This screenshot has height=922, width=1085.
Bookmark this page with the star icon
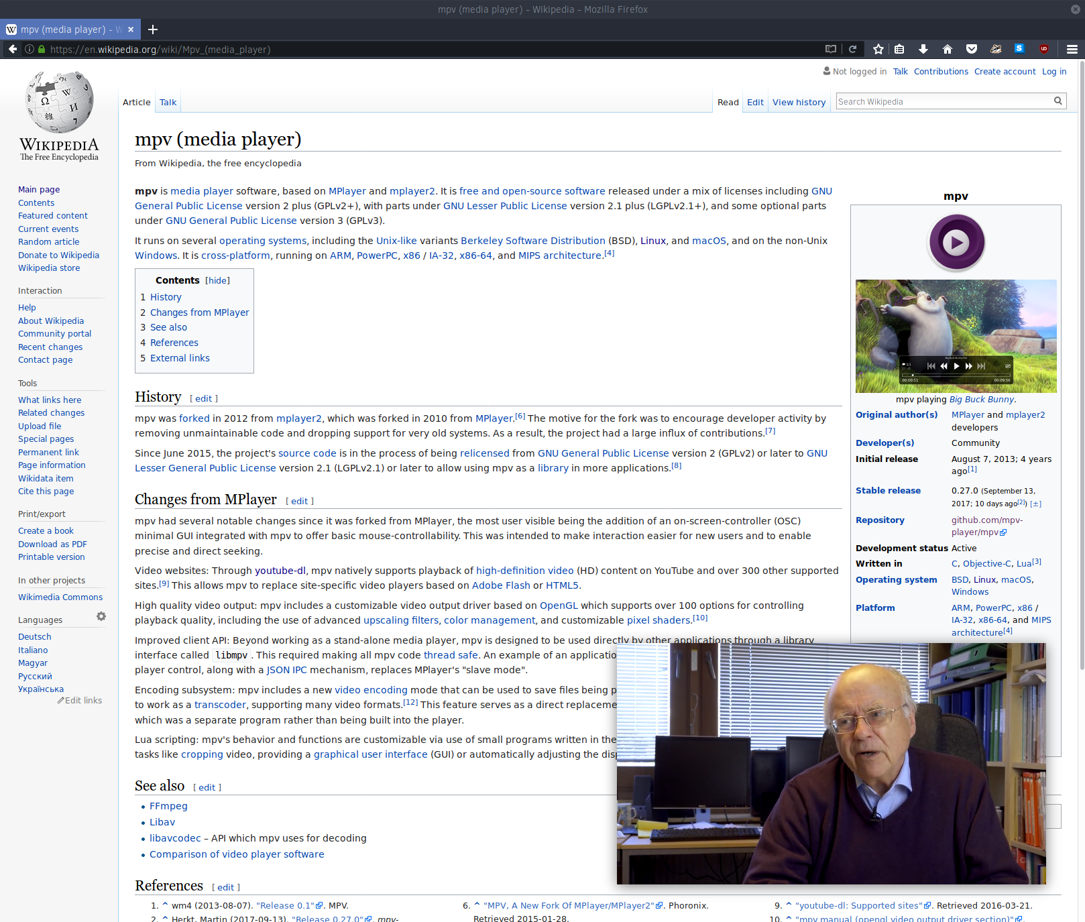[878, 49]
